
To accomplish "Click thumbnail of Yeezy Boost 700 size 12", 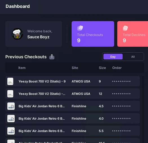I will pos(10,94).
